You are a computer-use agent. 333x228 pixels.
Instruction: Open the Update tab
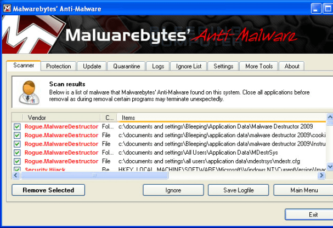(x=92, y=66)
